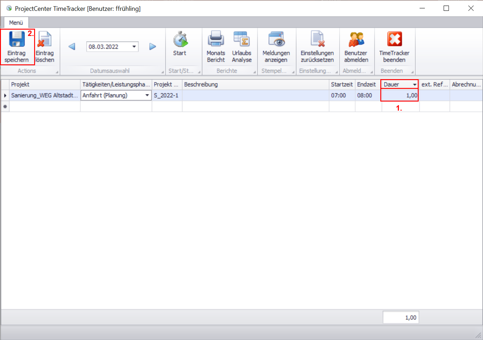The height and width of the screenshot is (340, 483).
Task: Click the new row asterisk indicator
Action: click(x=5, y=107)
